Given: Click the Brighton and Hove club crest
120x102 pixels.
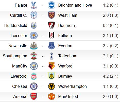Looking at the screenshot, I should point(52,5).
